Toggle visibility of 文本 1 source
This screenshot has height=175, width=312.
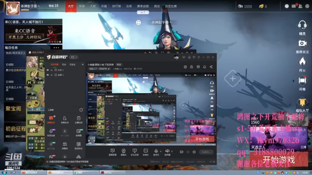[48, 70]
